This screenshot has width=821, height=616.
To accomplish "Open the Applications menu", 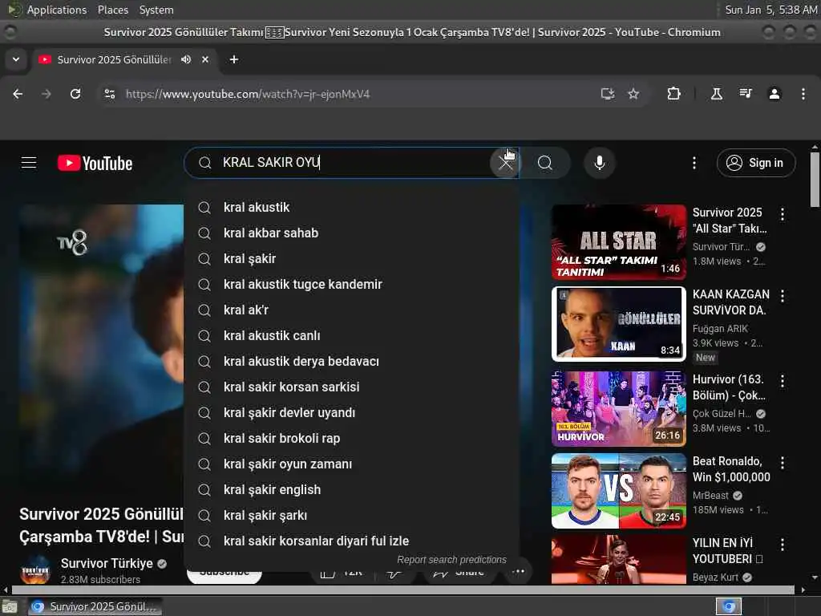I will pyautogui.click(x=57, y=10).
